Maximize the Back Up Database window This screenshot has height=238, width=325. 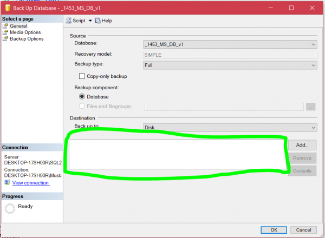pos(291,8)
